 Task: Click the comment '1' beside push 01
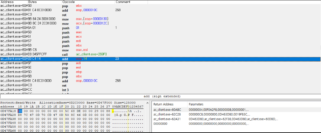click(116, 28)
